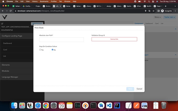Launch IntelliJ IDEA from the dock
This screenshot has width=178, height=111.
(117, 106)
